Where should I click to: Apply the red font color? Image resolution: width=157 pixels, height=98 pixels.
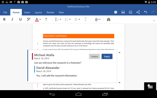pyautogui.click(x=37, y=19)
